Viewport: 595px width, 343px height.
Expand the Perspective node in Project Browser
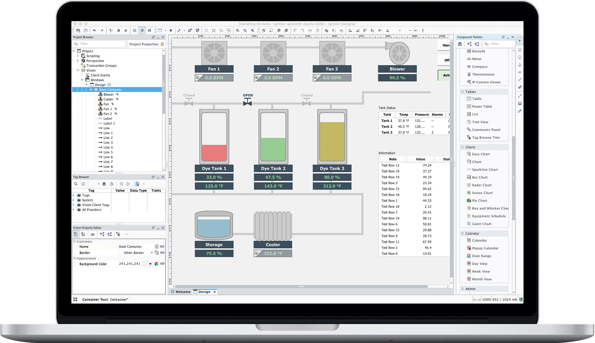coord(78,61)
